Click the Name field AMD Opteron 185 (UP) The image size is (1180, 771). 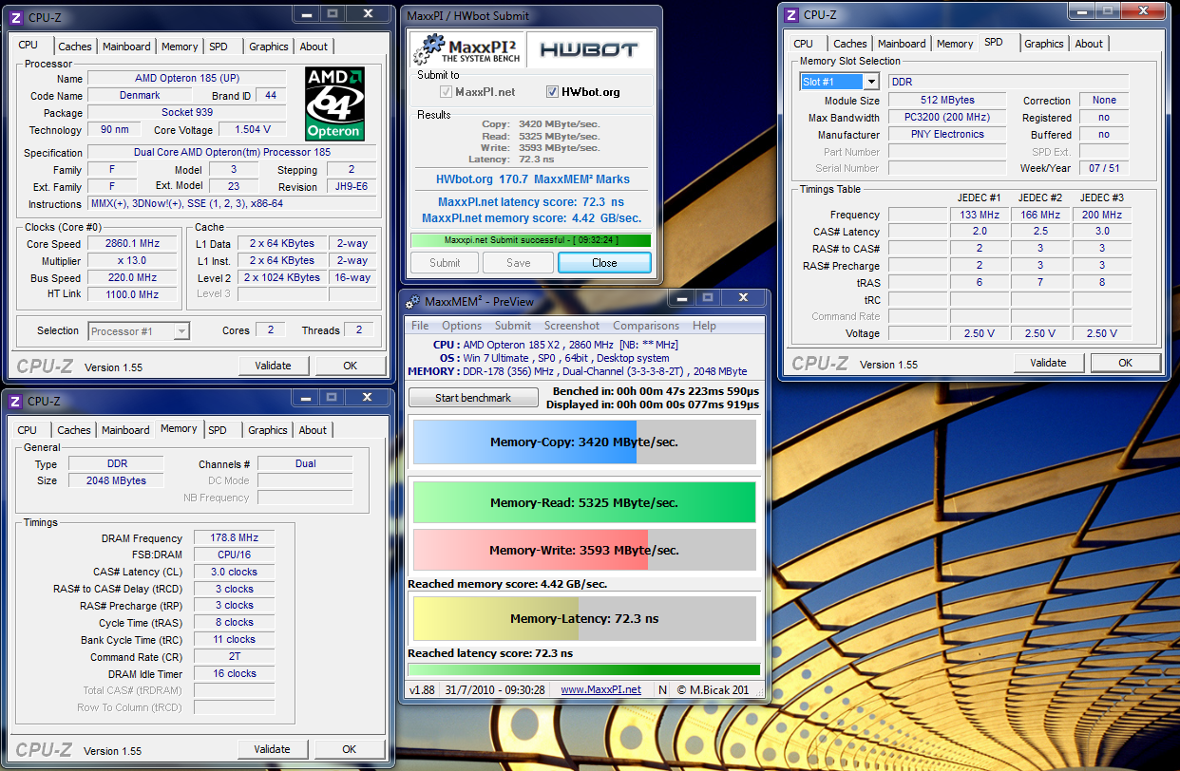tap(186, 79)
